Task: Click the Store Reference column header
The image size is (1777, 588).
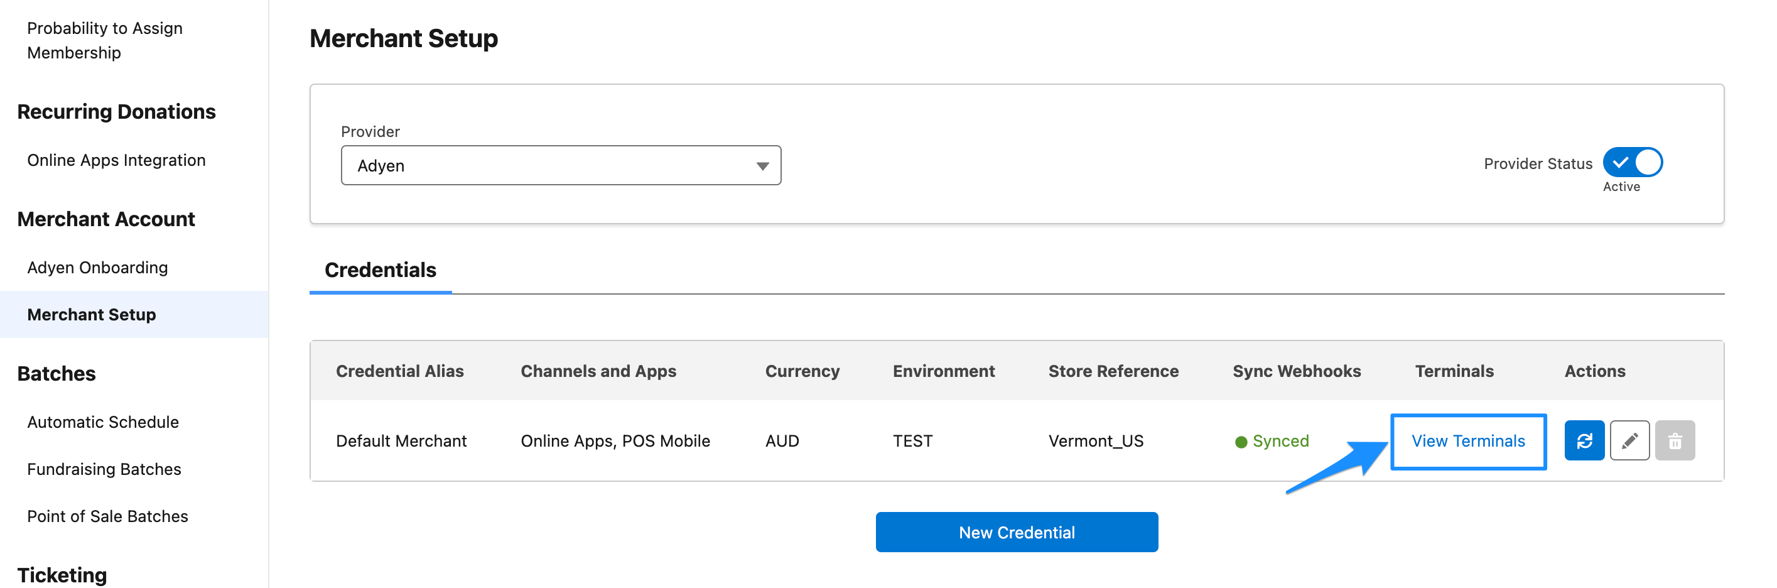Action: point(1113,371)
